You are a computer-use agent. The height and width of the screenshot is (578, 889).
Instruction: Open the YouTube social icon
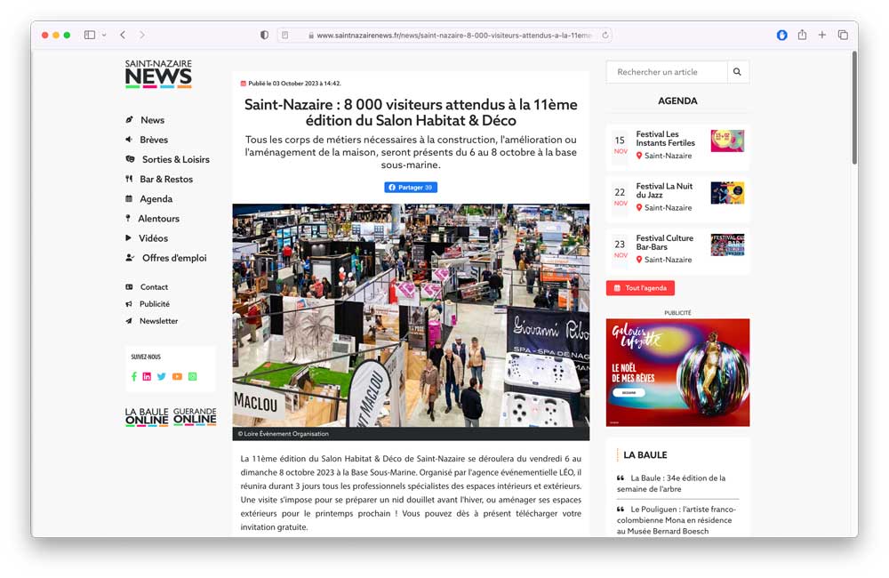(177, 376)
